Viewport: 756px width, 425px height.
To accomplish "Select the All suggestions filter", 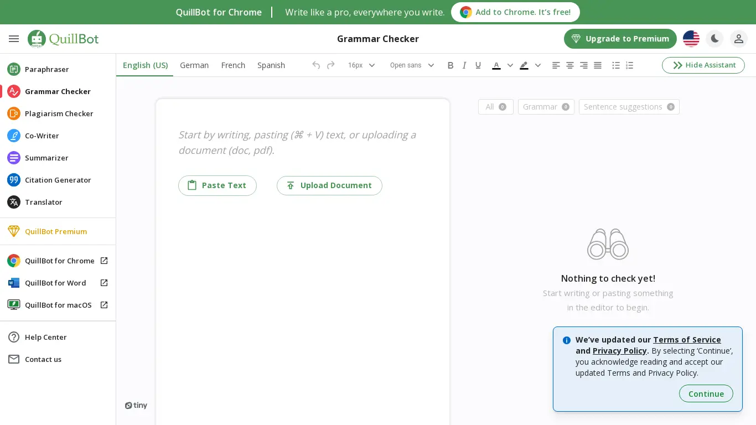I will click(496, 107).
